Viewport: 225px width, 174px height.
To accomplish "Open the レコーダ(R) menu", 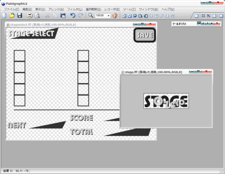I will pos(112,9).
